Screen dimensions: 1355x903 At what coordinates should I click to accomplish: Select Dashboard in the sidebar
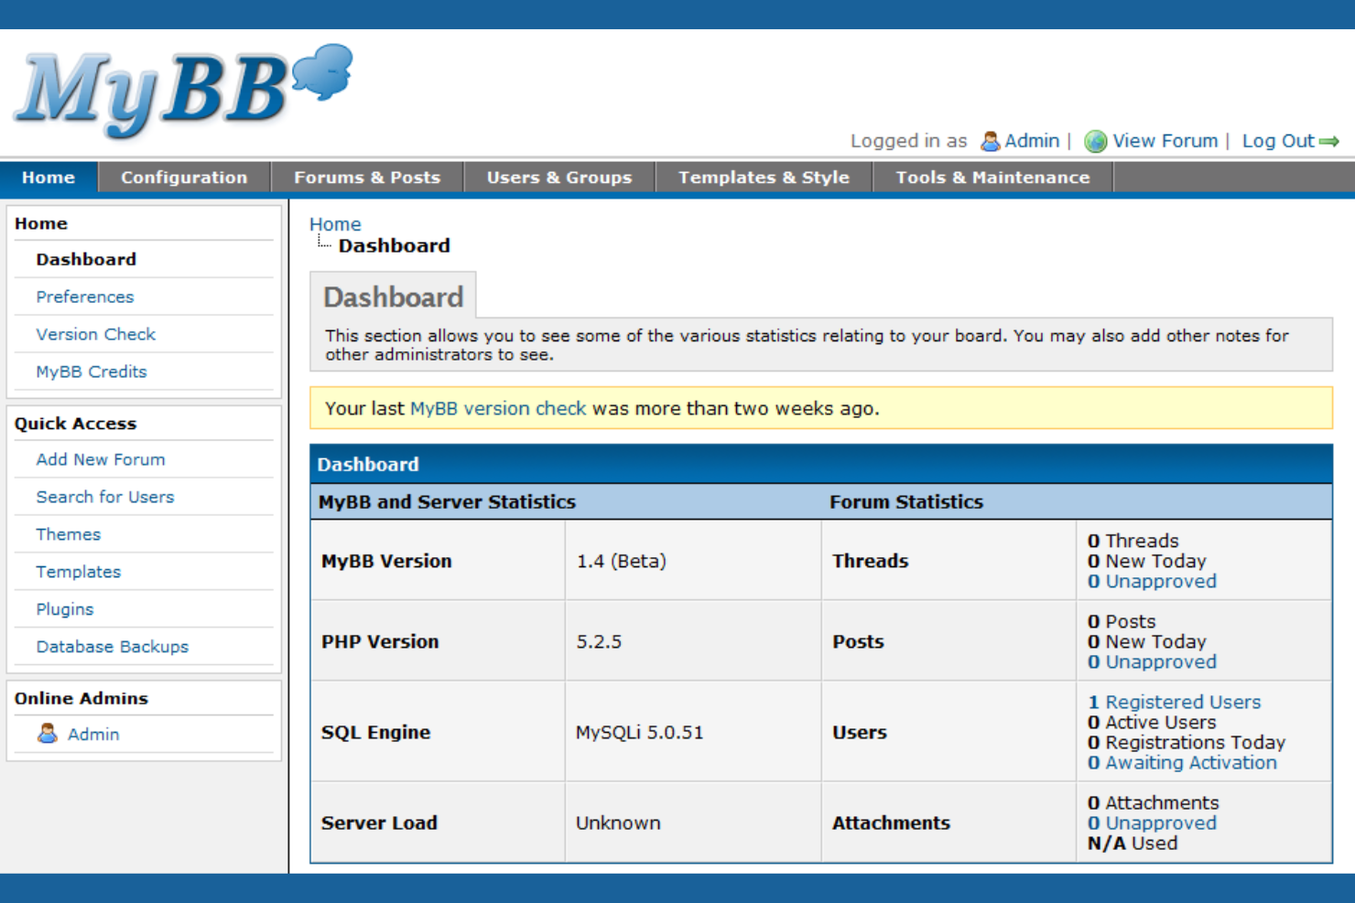point(86,260)
